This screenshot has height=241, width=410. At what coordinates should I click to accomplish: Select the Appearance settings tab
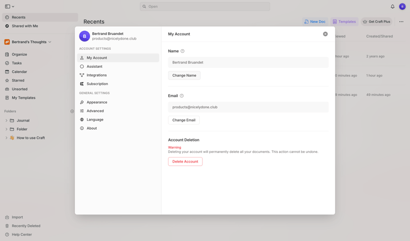(x=97, y=102)
